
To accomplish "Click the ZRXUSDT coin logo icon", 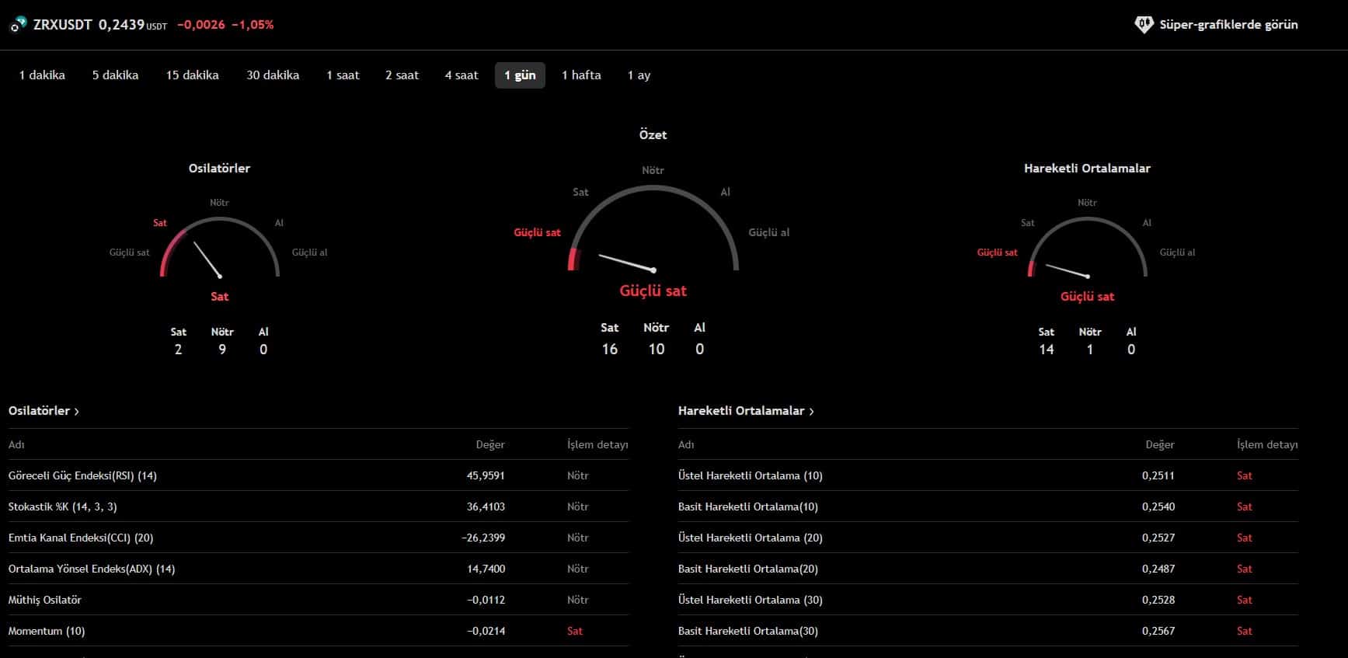I will [x=18, y=25].
